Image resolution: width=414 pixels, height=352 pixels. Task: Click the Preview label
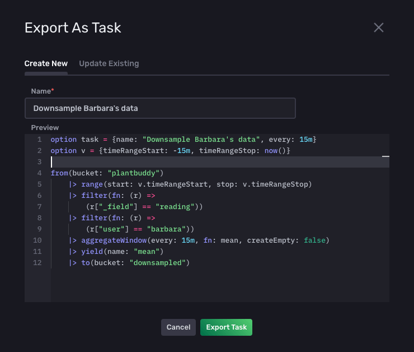[x=45, y=127]
